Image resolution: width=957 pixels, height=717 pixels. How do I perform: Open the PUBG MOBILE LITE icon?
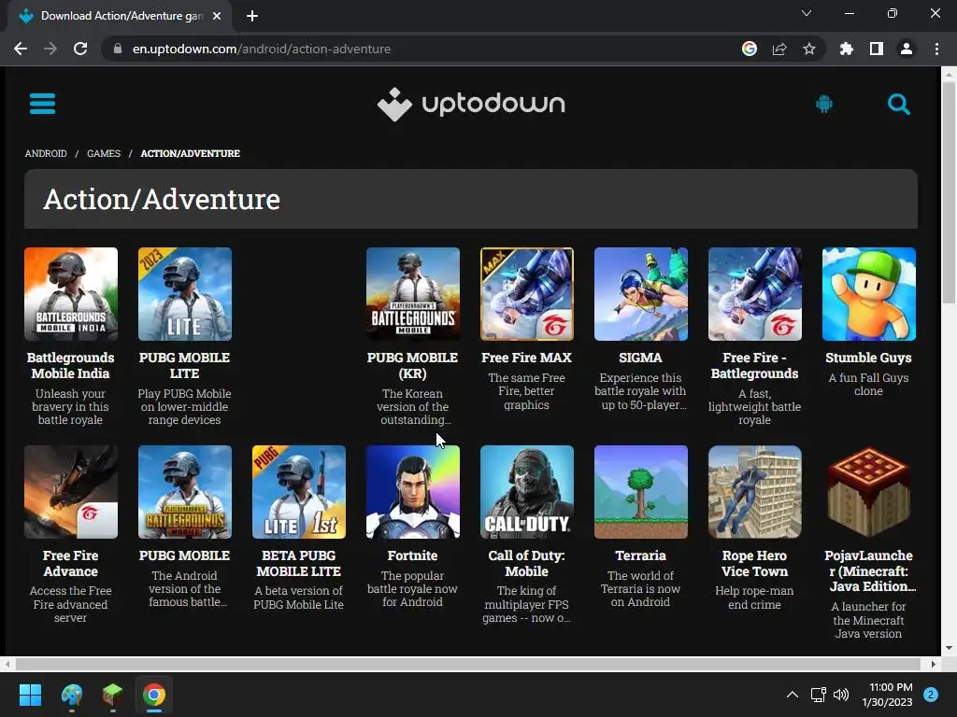(185, 294)
